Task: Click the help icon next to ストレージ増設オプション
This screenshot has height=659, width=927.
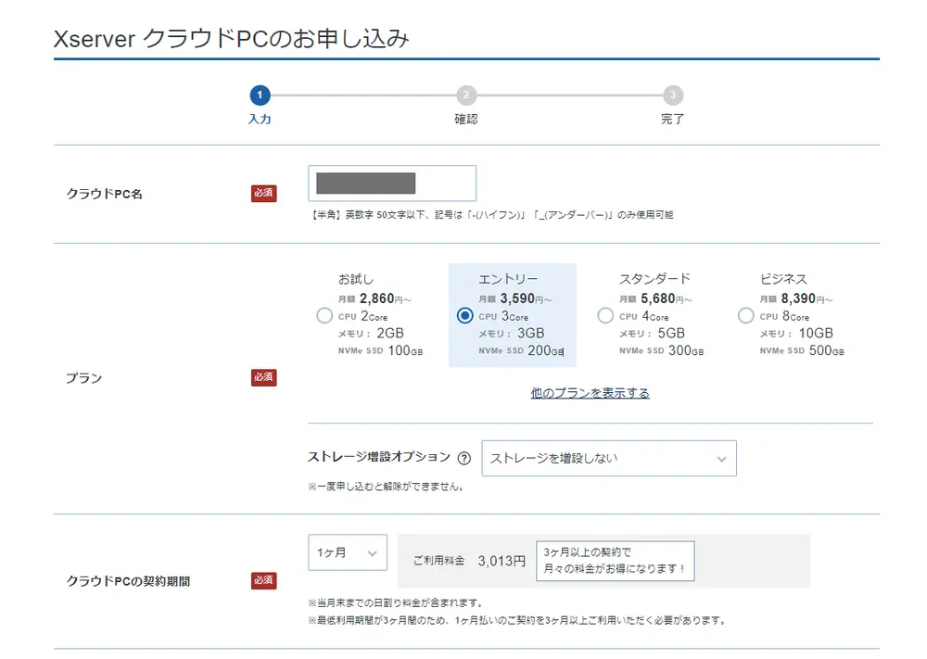Action: pyautogui.click(x=463, y=456)
